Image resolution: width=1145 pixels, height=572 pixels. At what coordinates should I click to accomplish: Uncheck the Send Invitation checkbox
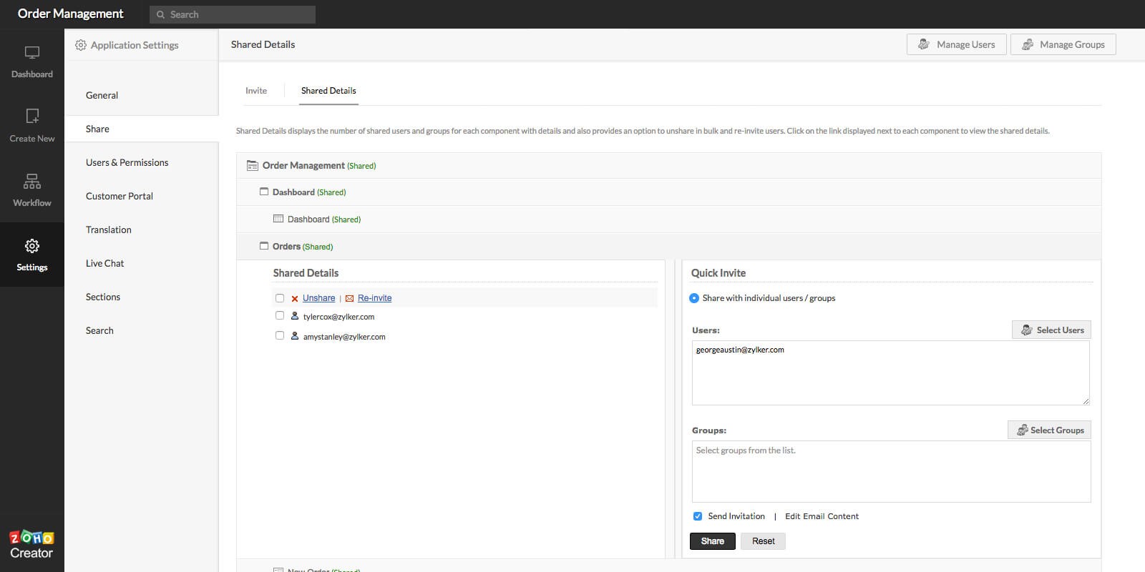click(698, 516)
